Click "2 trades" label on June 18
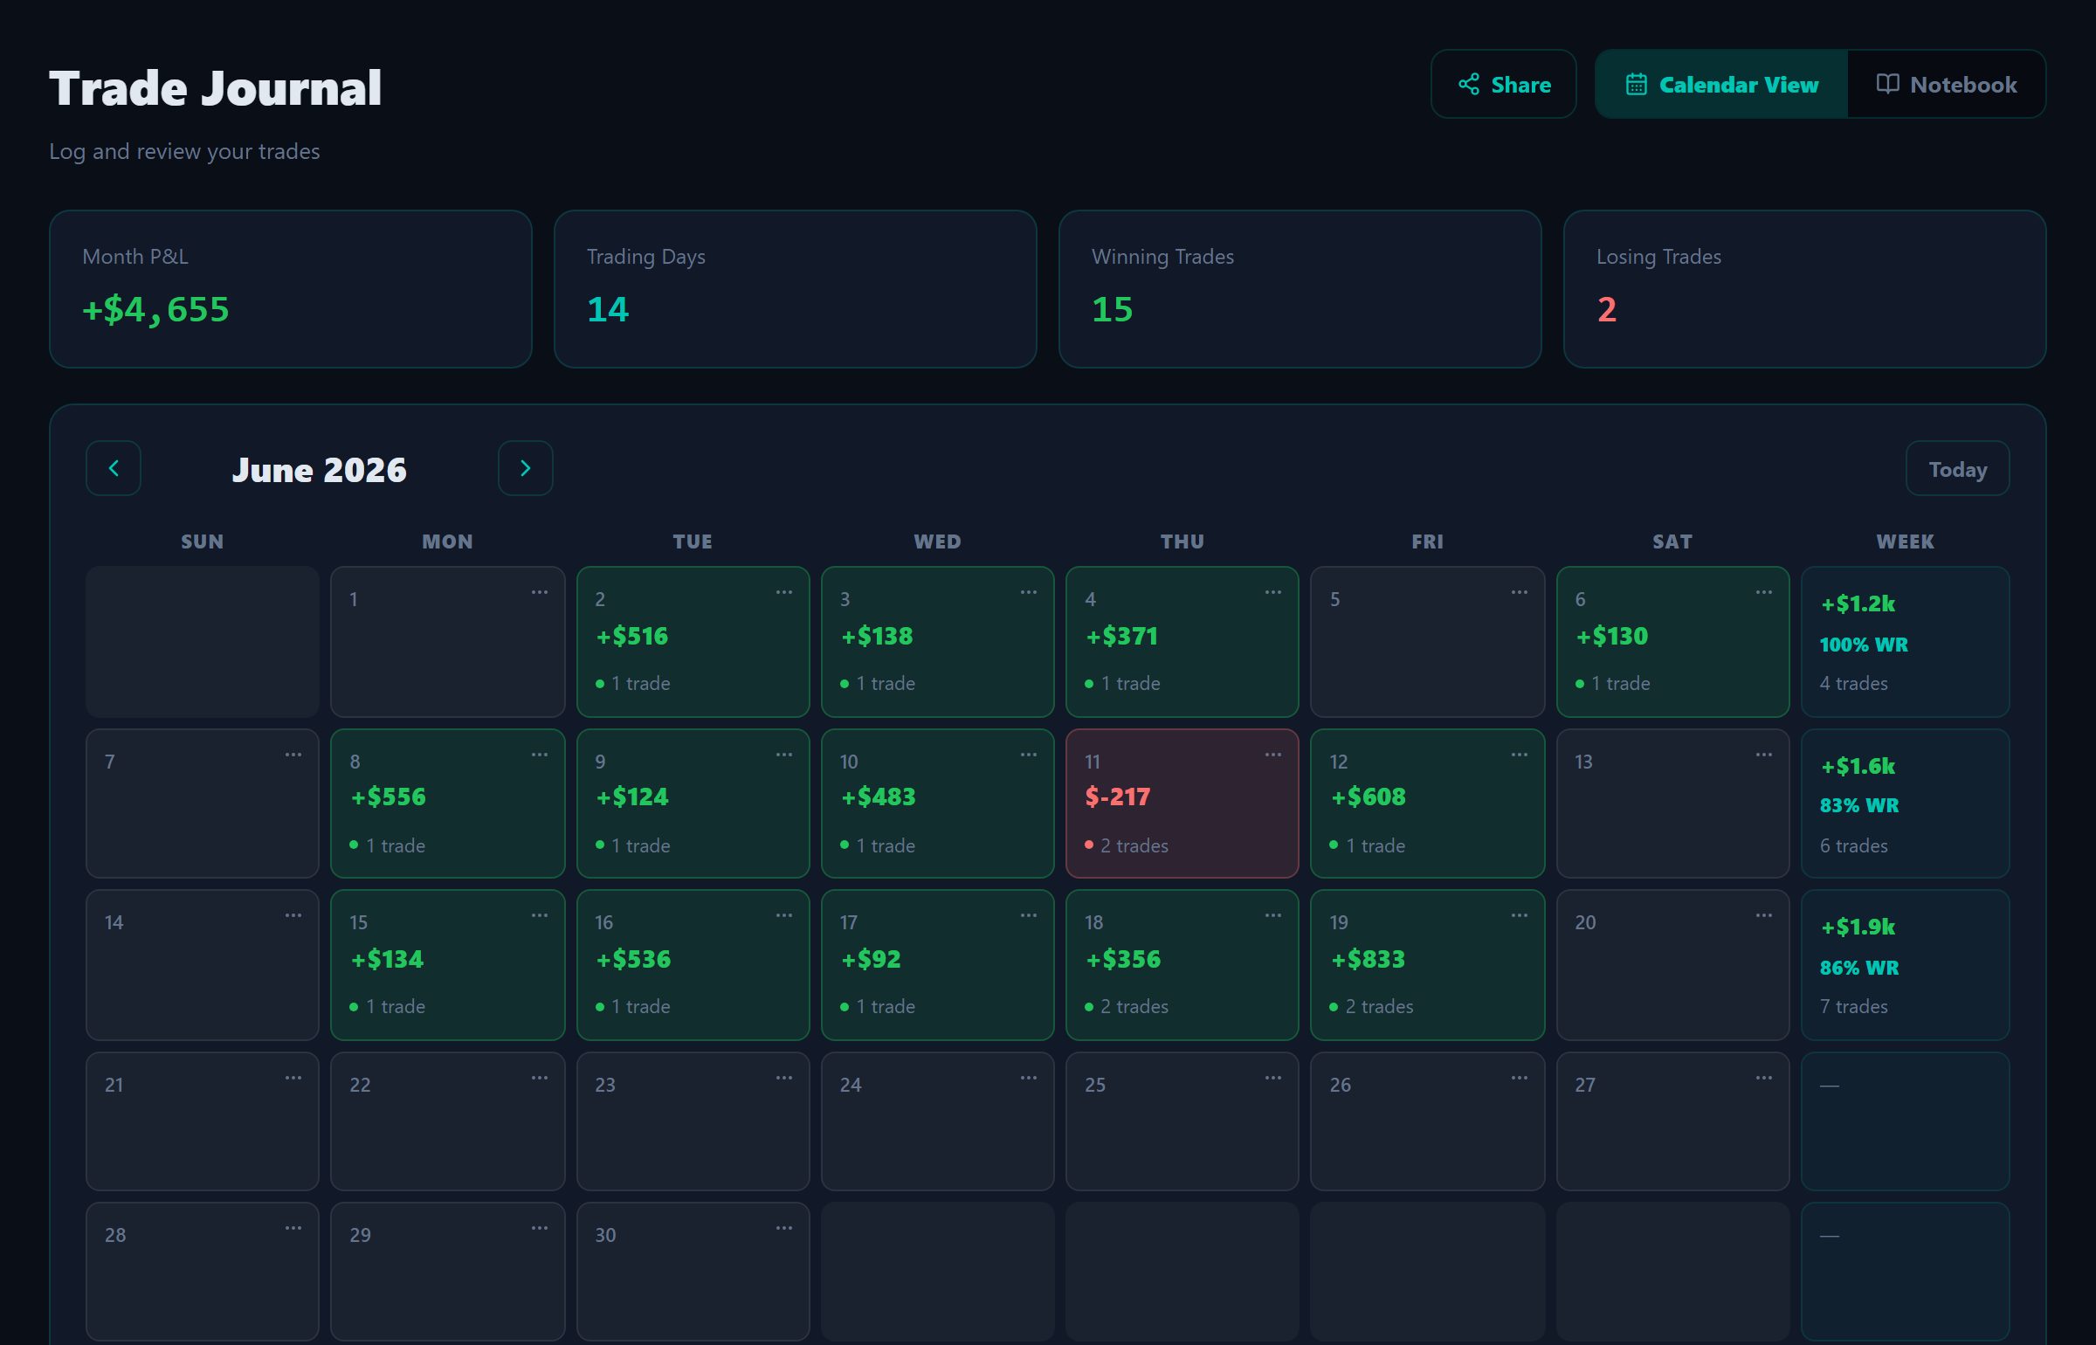 (x=1134, y=1006)
